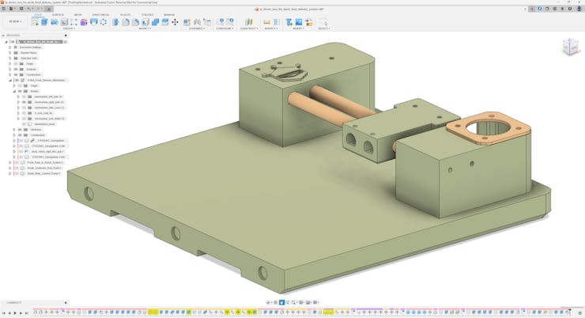585x318 pixels.
Task: Select the Move/Copy tool in toolbar
Action: coord(175,22)
